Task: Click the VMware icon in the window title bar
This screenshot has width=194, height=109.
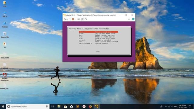Action: [x=65, y=15]
